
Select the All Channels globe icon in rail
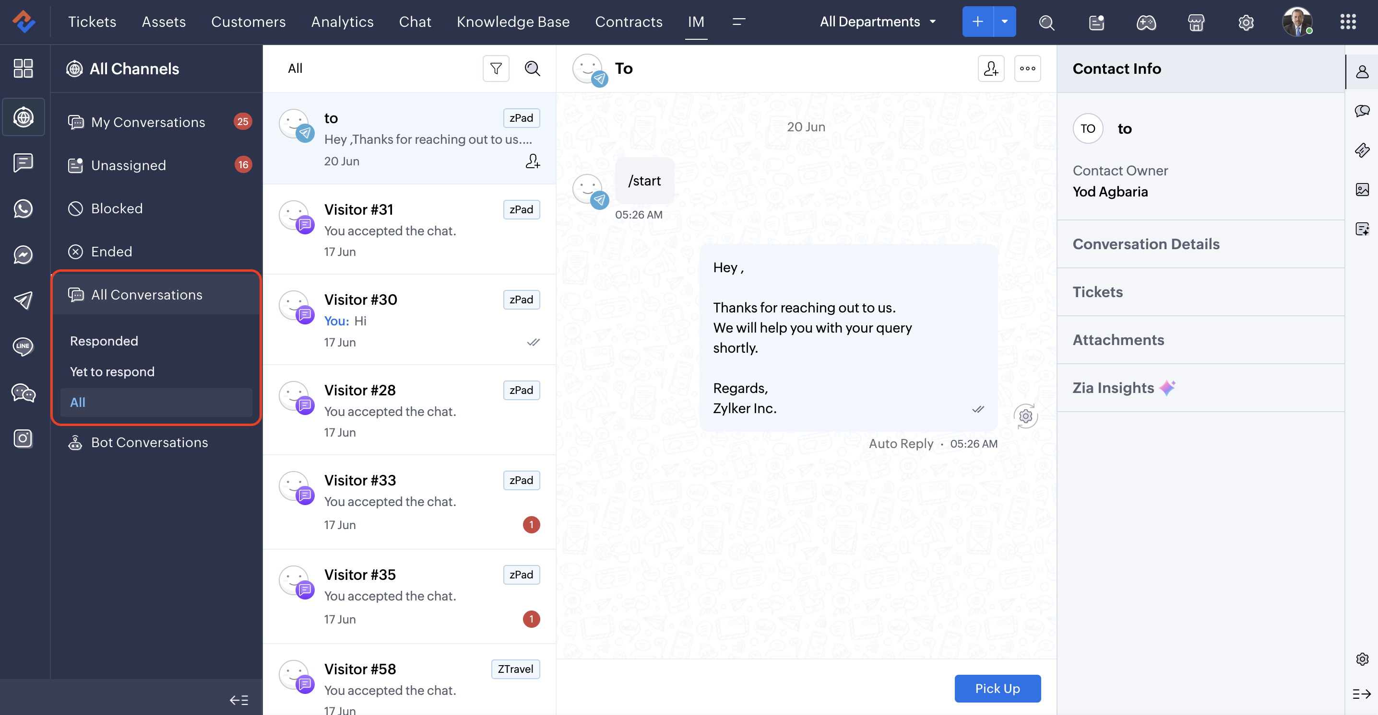click(x=23, y=117)
